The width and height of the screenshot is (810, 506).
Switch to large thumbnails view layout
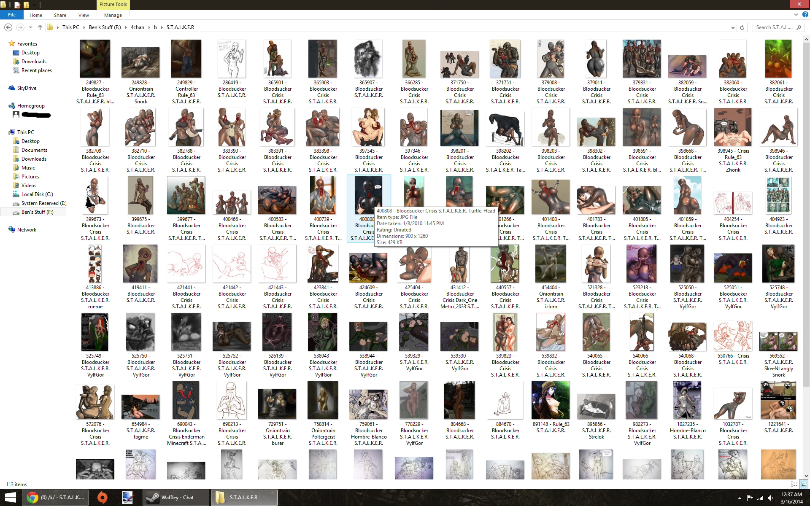804,484
